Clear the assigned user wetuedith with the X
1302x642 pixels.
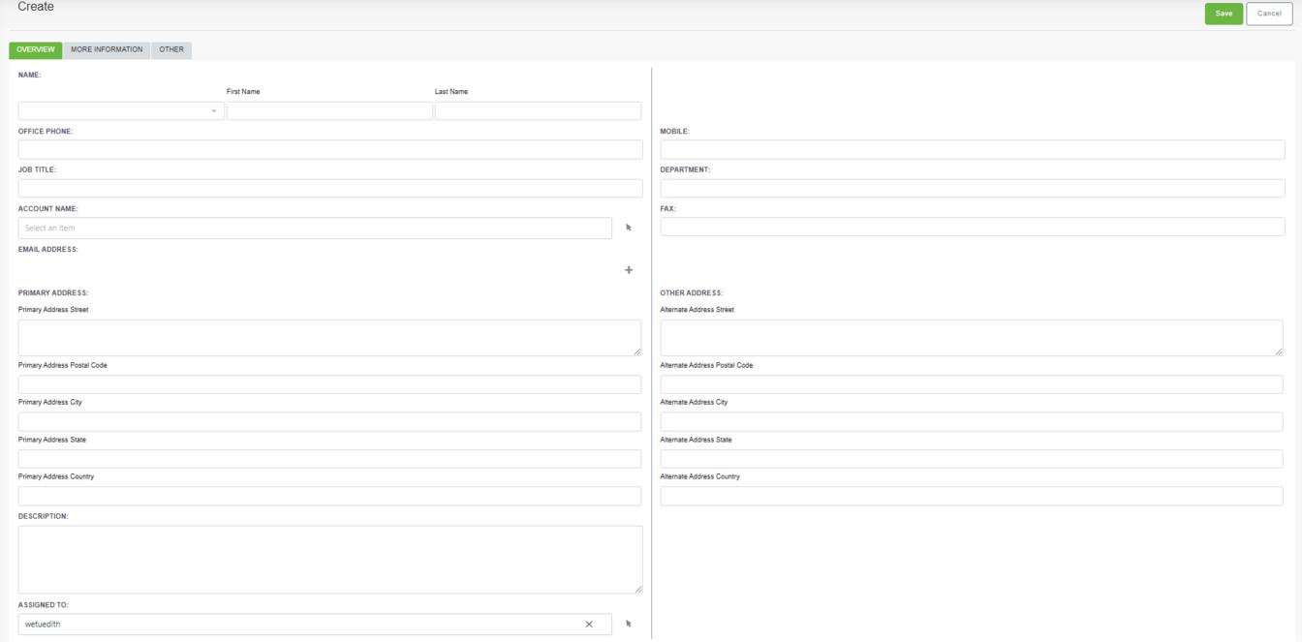pos(589,625)
